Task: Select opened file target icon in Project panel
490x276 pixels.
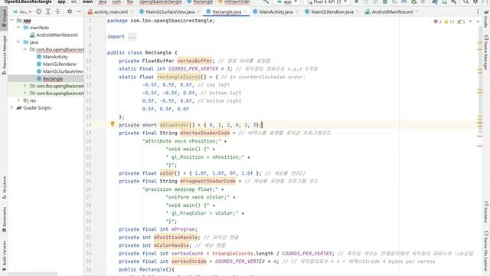Action: click(38, 11)
